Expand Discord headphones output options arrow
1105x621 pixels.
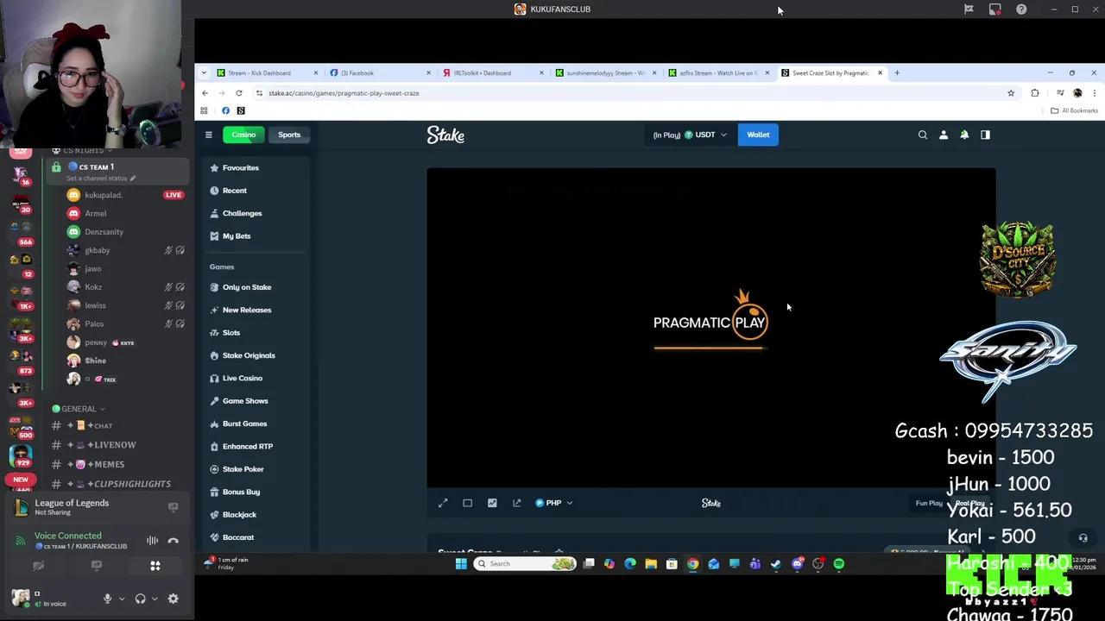[x=155, y=599]
